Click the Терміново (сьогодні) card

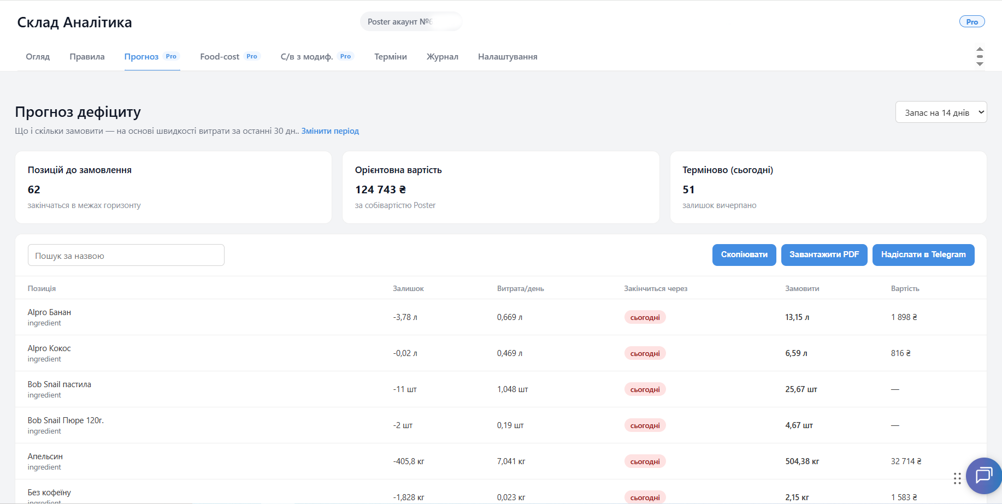click(828, 187)
